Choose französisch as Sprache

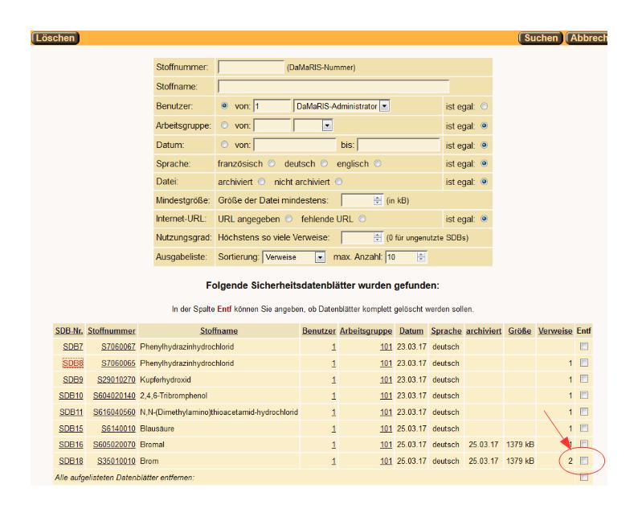coord(272,164)
